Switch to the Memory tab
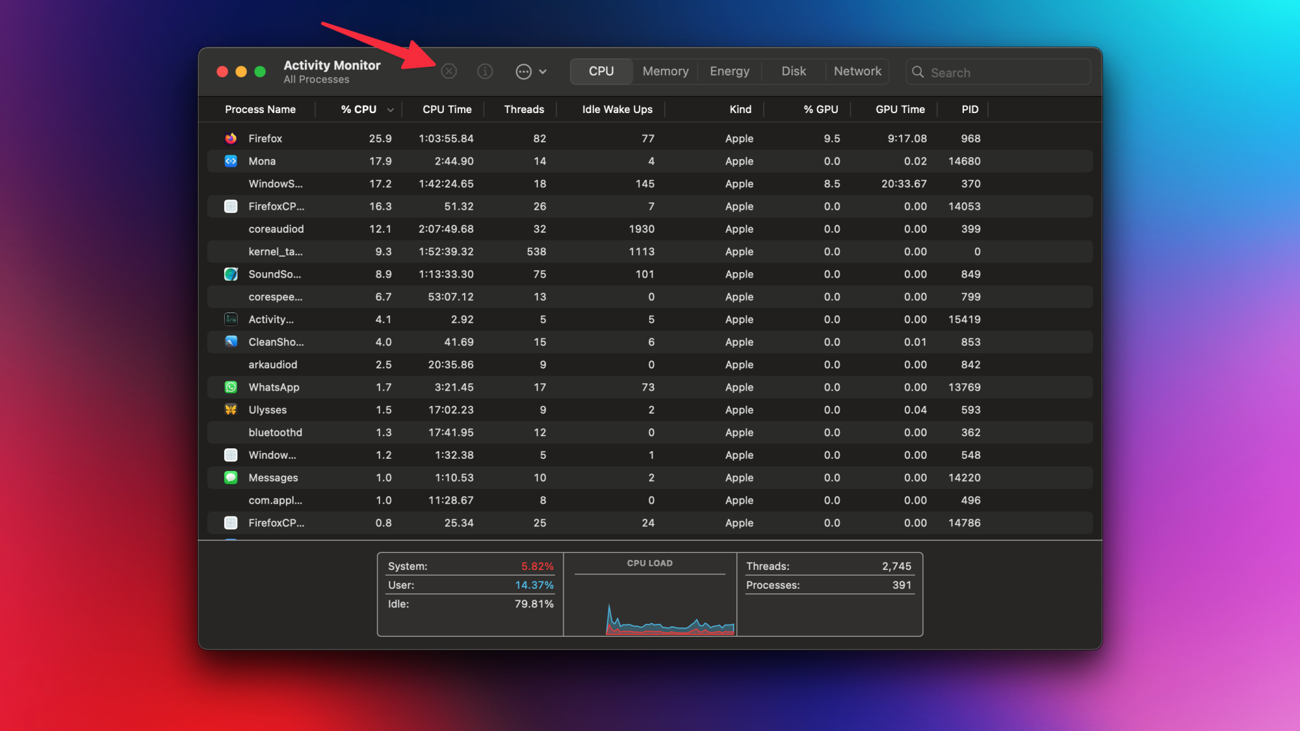 [x=665, y=71]
